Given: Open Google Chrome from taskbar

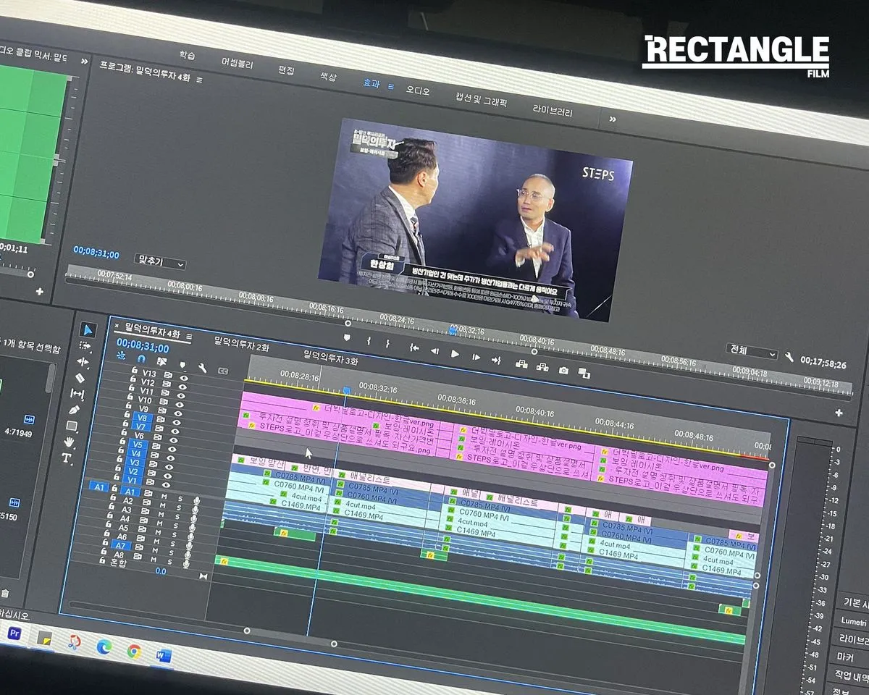Looking at the screenshot, I should coord(134,652).
